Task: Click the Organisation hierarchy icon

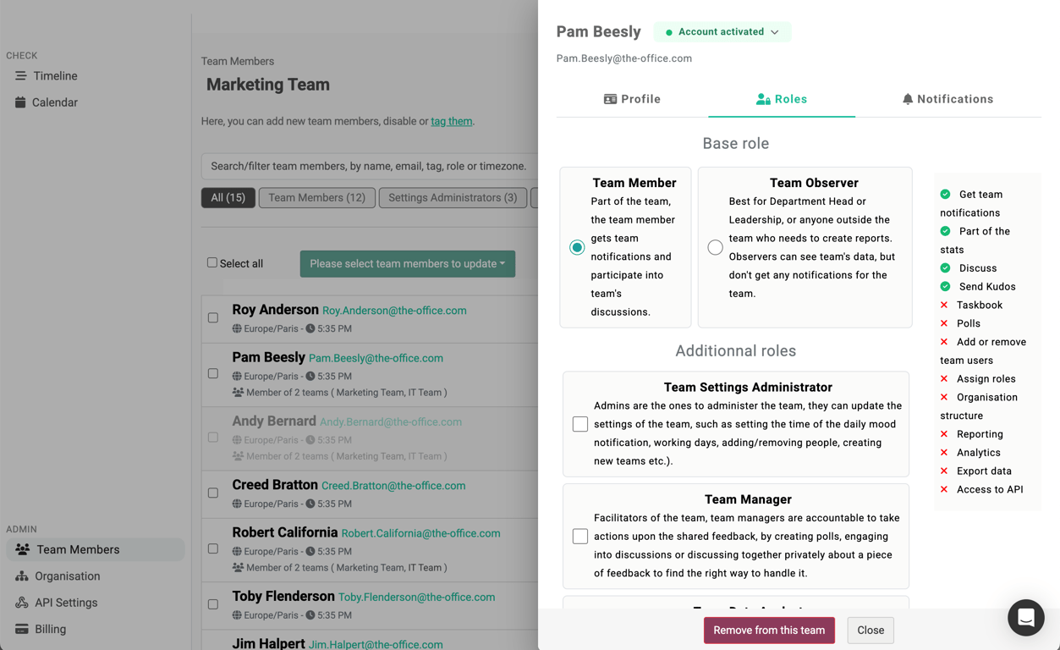Action: tap(22, 576)
